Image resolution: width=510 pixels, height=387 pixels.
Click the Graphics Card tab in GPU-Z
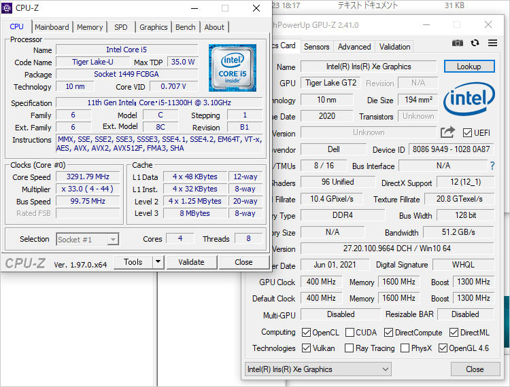[x=285, y=45]
